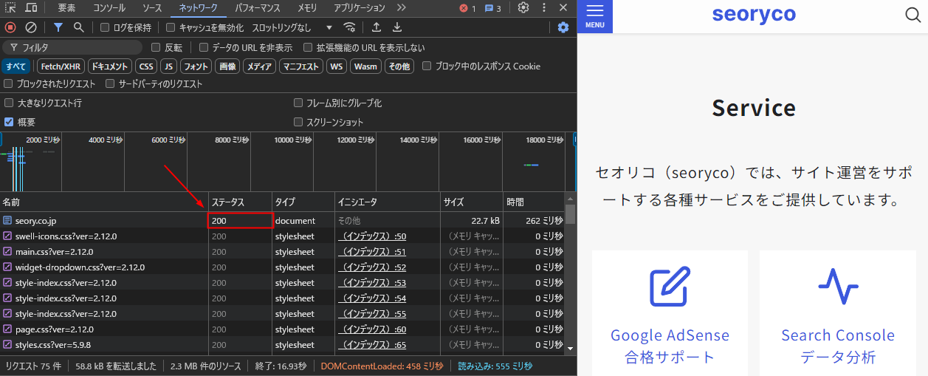The image size is (928, 376).
Task: Export HAR file with download icon
Action: tap(397, 27)
